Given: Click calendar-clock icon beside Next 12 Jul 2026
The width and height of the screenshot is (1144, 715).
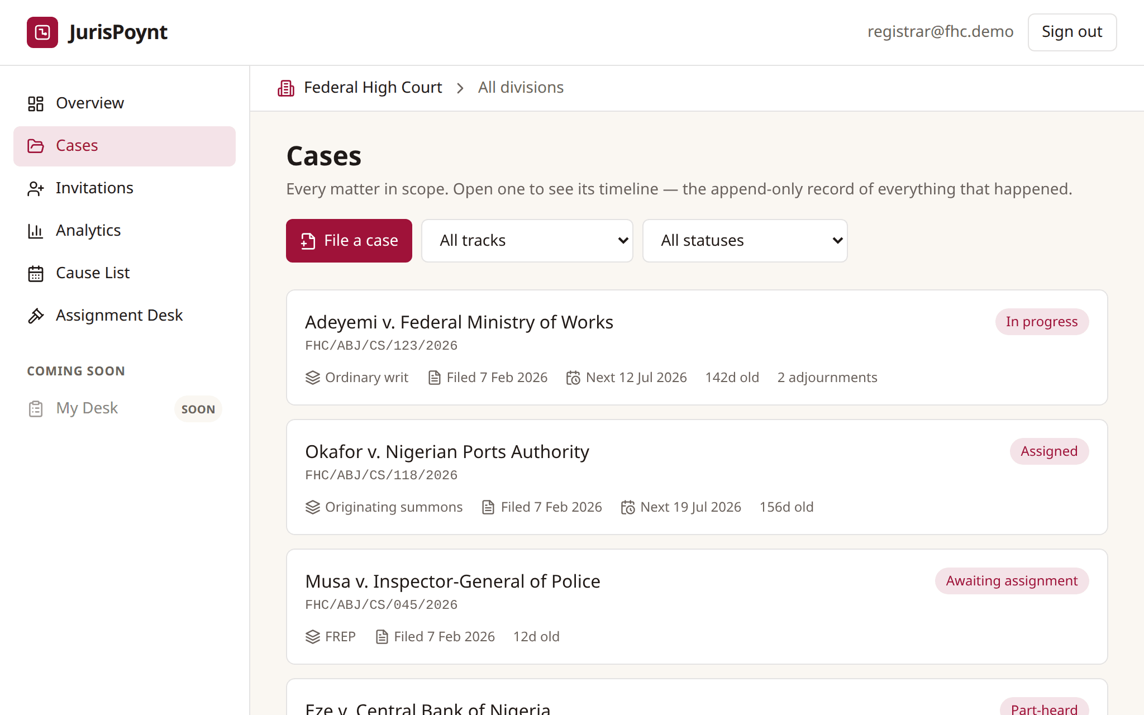Looking at the screenshot, I should click(x=573, y=378).
